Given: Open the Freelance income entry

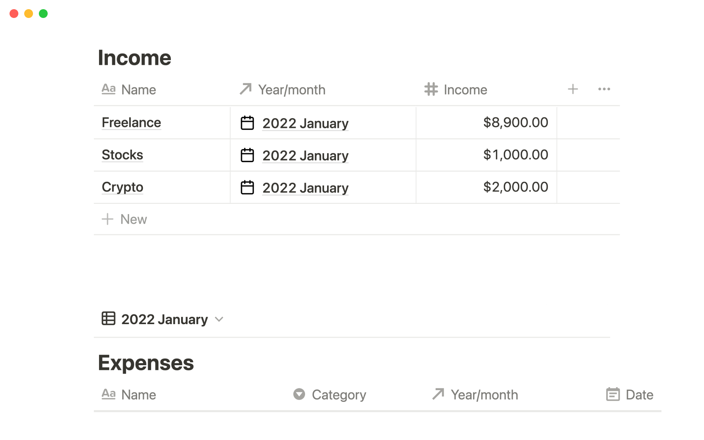Looking at the screenshot, I should point(131,122).
